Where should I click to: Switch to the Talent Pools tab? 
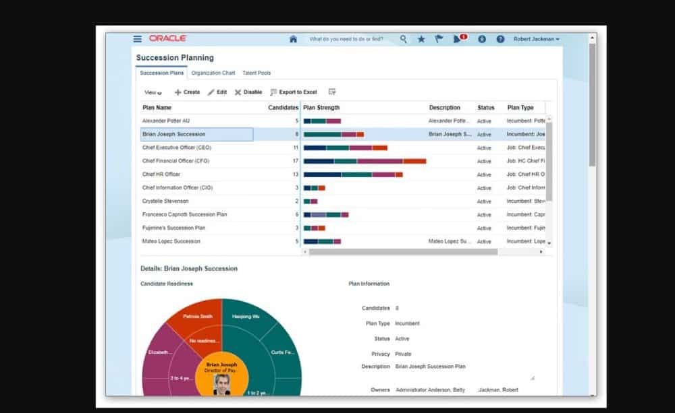point(256,73)
